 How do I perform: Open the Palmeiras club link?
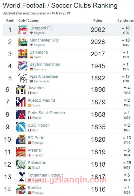tap(37, 163)
